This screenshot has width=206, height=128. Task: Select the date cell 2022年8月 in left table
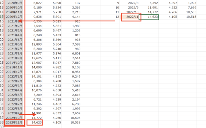tap(14, 108)
